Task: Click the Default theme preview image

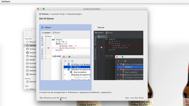Action: [65, 55]
